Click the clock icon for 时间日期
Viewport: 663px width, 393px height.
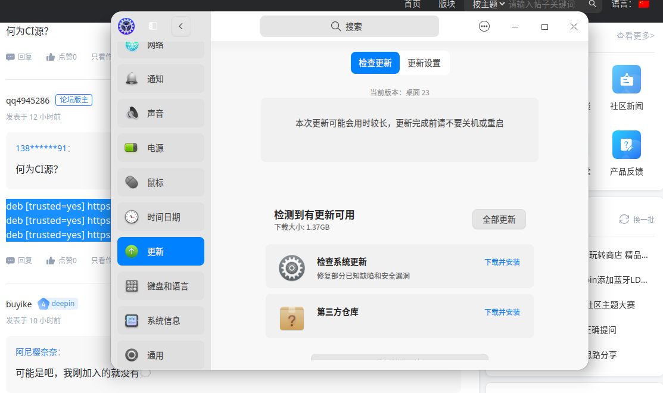[132, 217]
